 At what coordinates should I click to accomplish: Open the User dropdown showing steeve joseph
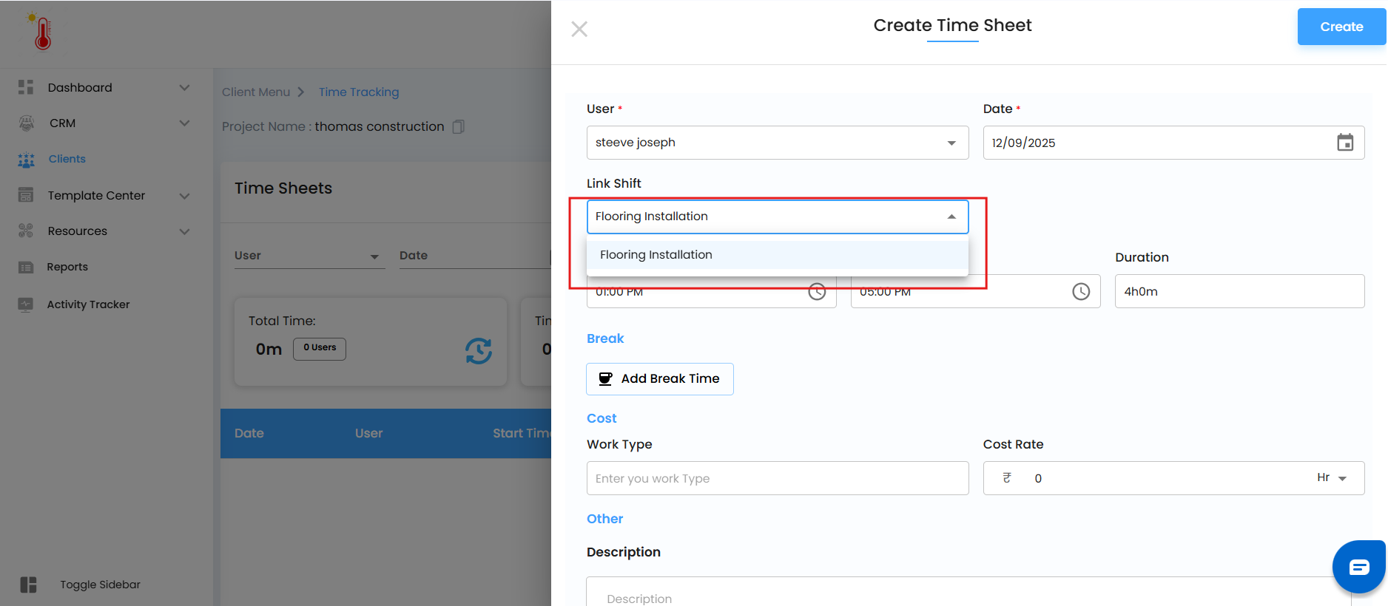click(777, 143)
